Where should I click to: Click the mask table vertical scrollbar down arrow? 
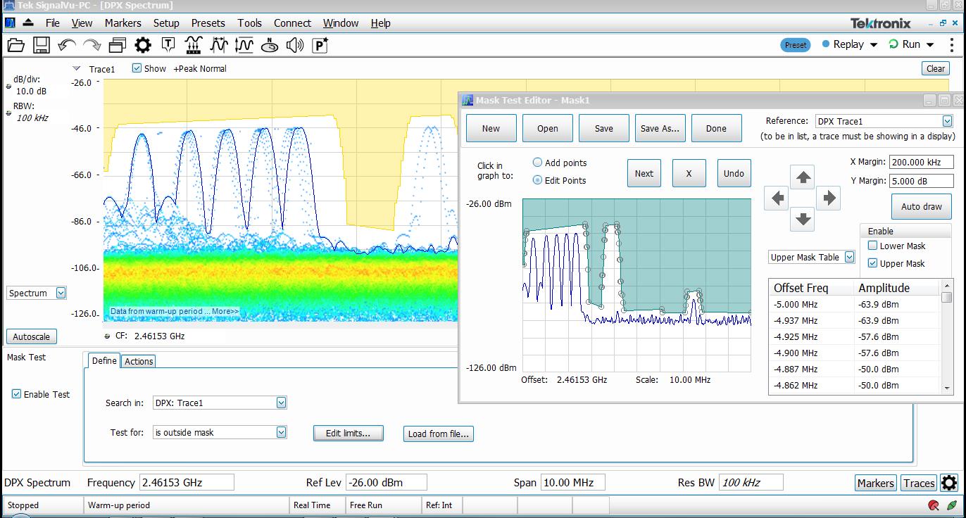947,388
